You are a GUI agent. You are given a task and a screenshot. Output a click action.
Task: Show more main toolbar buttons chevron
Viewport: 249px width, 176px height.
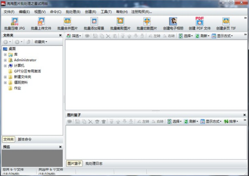point(245,18)
